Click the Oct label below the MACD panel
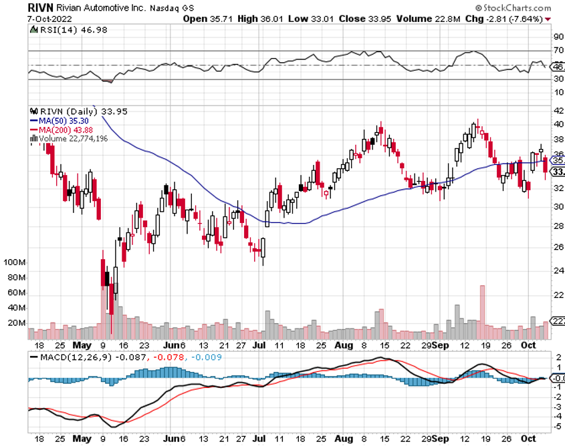 coord(528,439)
